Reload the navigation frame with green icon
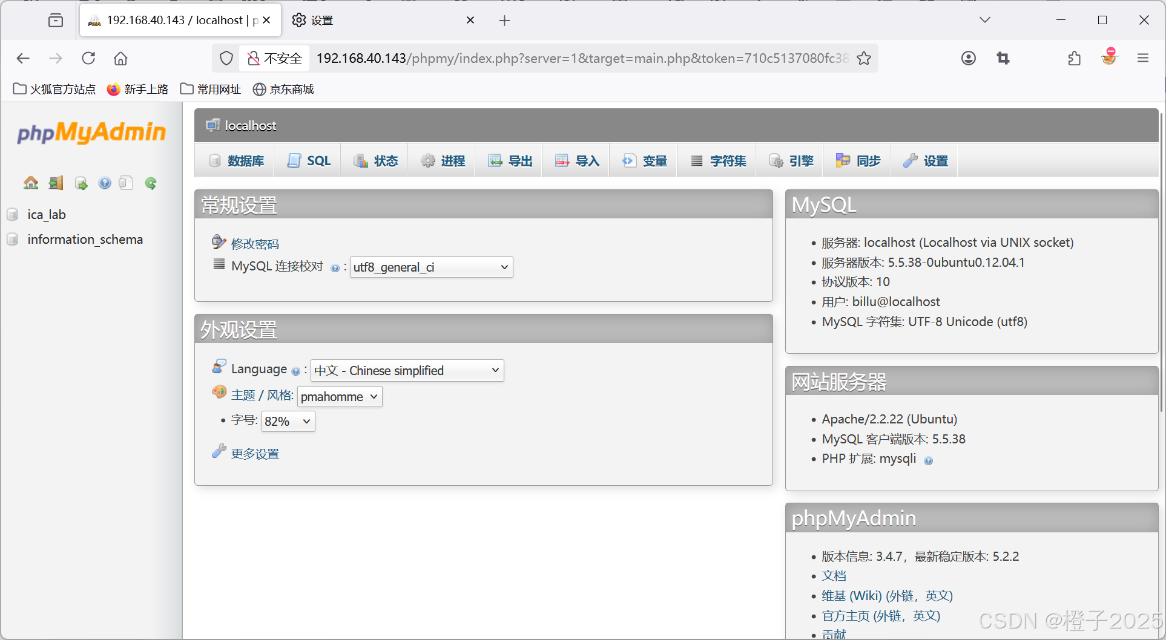Screen dimensions: 1166x640 [151, 183]
